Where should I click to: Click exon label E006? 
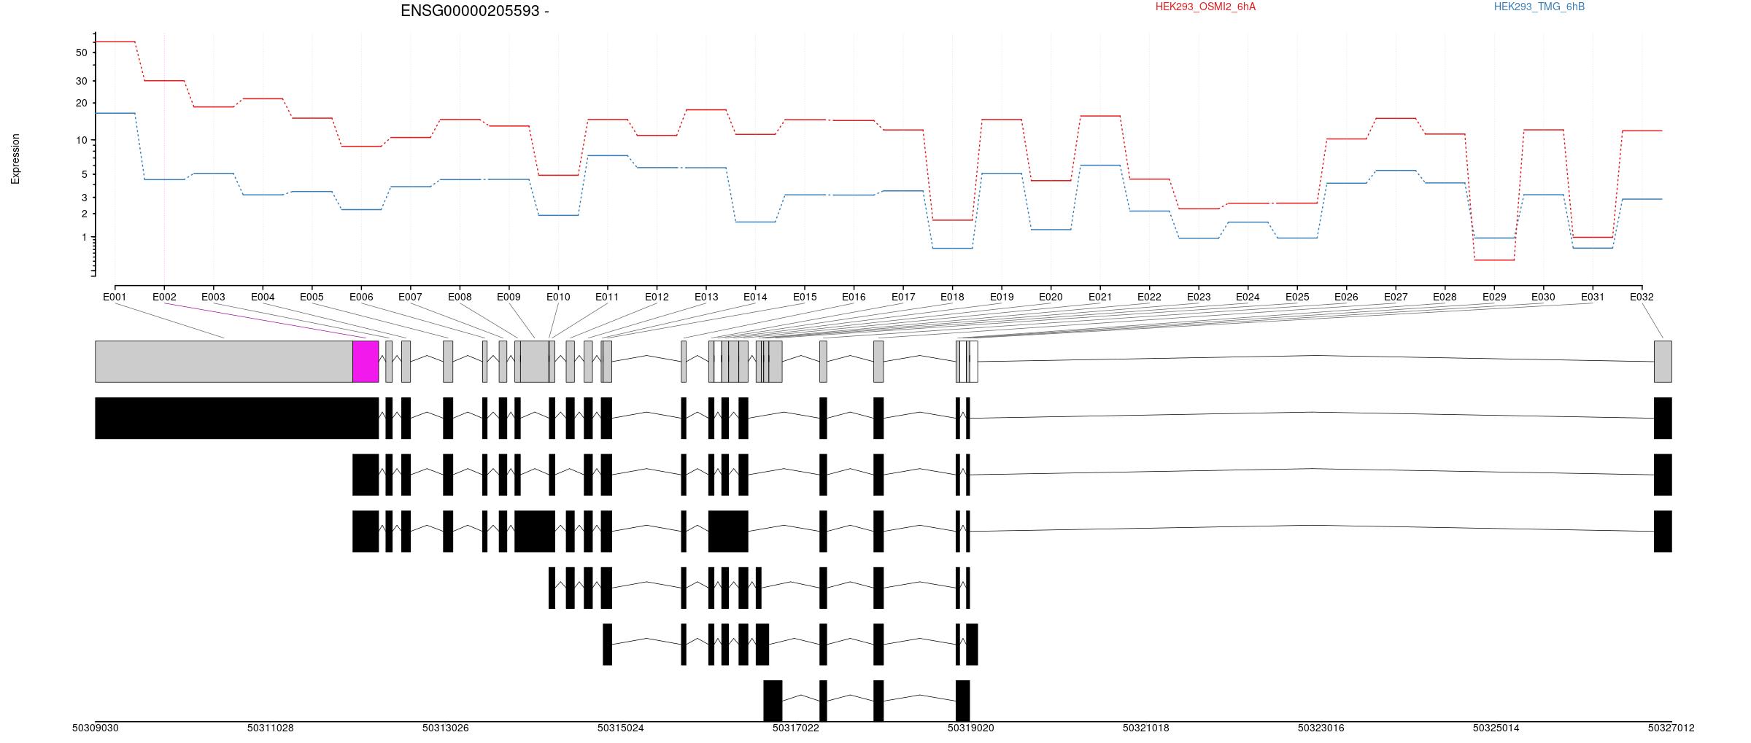click(x=361, y=297)
